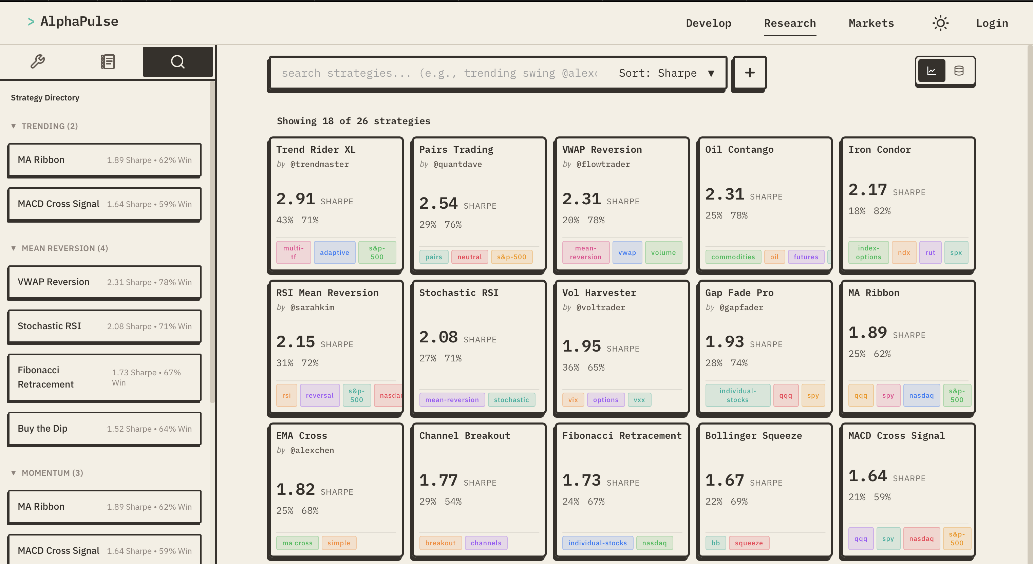Click the Login link
Screen dimensions: 1033x564
point(992,23)
